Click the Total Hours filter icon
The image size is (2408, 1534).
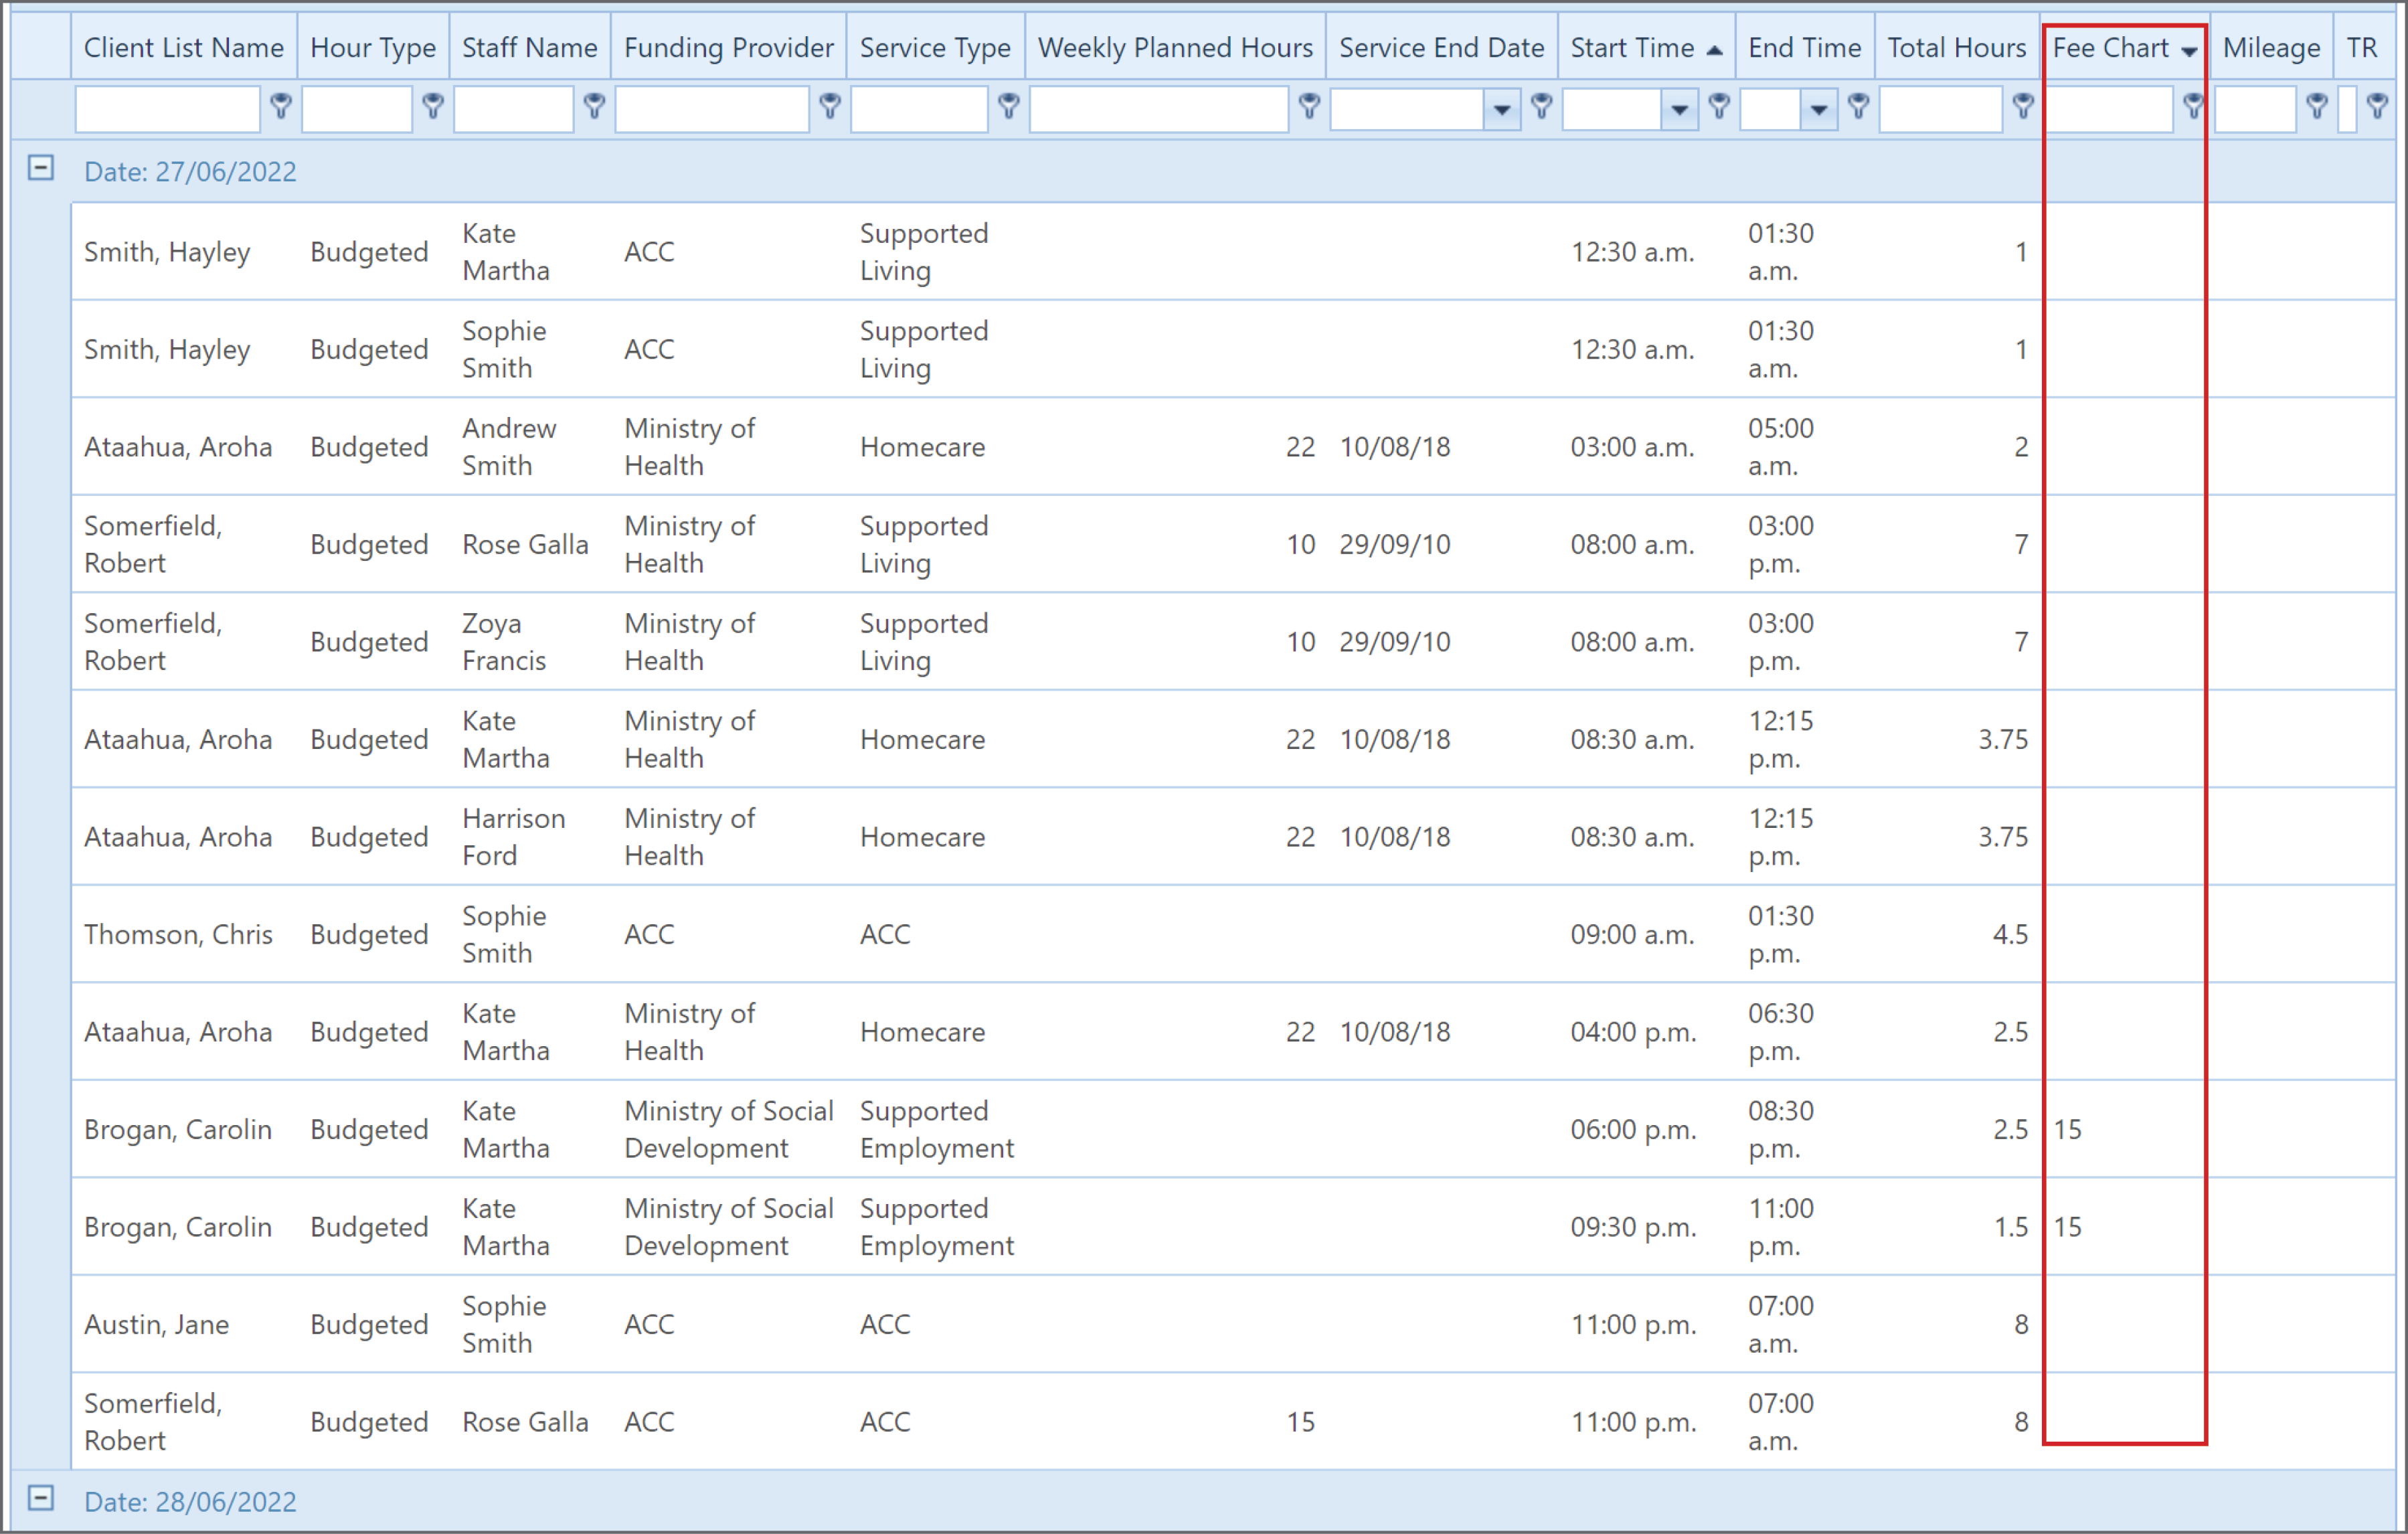point(2023,106)
